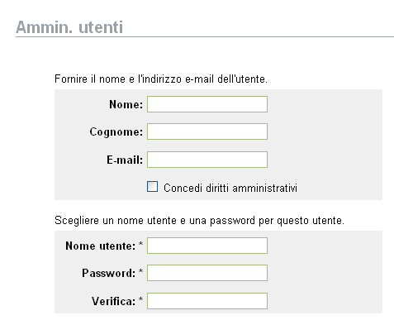Focus the Cognome input box
This screenshot has width=394, height=320.
(x=207, y=131)
